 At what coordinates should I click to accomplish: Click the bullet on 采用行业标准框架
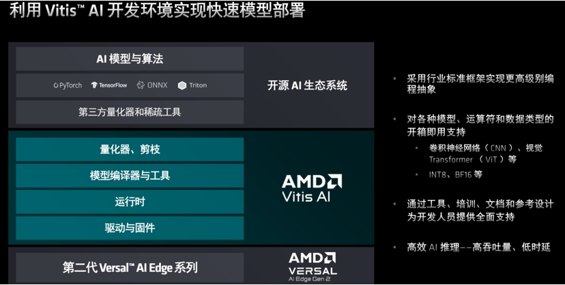480,83
